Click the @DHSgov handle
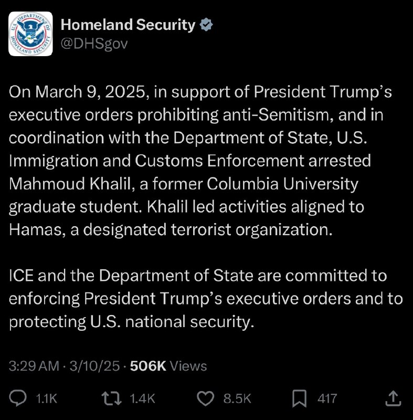 (94, 43)
